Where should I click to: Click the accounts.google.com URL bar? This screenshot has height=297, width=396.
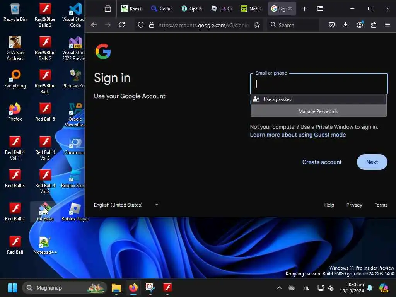[x=203, y=25]
